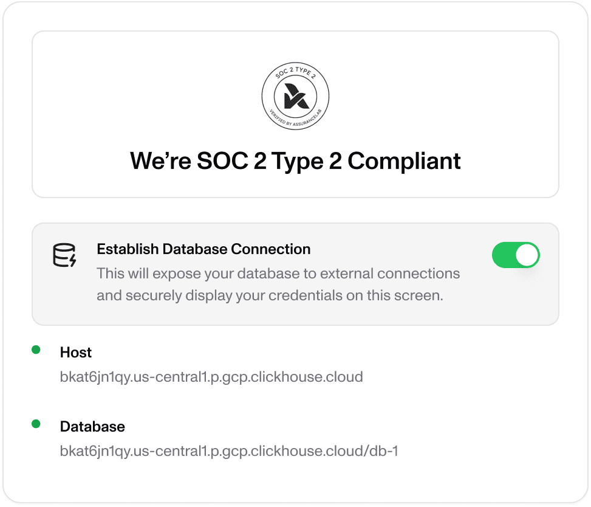591x507 pixels.
Task: Click the white knob of the green switch
Action: [x=526, y=255]
